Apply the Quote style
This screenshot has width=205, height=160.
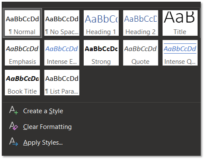[141, 53]
